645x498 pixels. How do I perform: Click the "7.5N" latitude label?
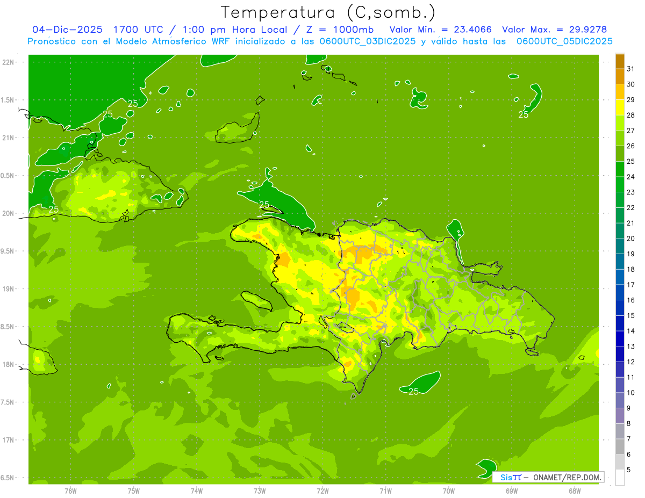(9, 402)
